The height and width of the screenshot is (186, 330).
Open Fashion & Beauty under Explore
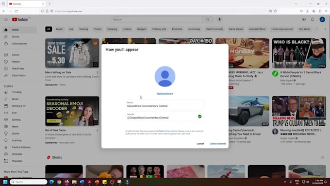(x=20, y=147)
